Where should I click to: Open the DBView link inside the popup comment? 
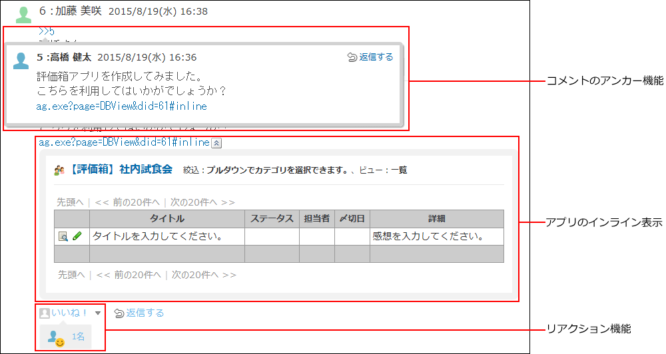pyautogui.click(x=121, y=106)
